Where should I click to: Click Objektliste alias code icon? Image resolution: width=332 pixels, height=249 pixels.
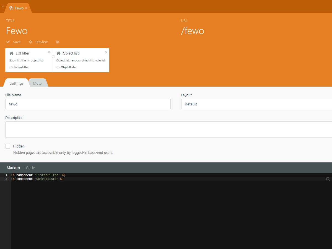[x=58, y=67]
